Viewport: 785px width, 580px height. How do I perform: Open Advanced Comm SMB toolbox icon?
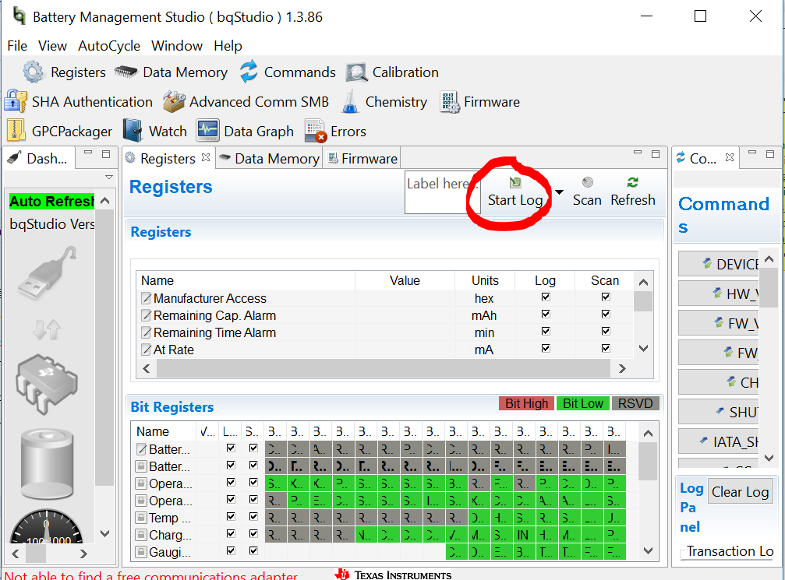click(174, 101)
